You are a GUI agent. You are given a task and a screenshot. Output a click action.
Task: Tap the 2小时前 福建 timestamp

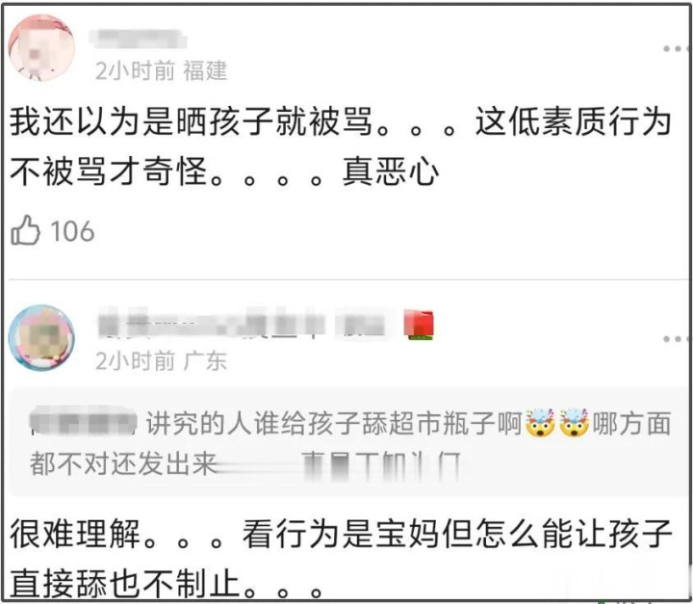pos(162,70)
